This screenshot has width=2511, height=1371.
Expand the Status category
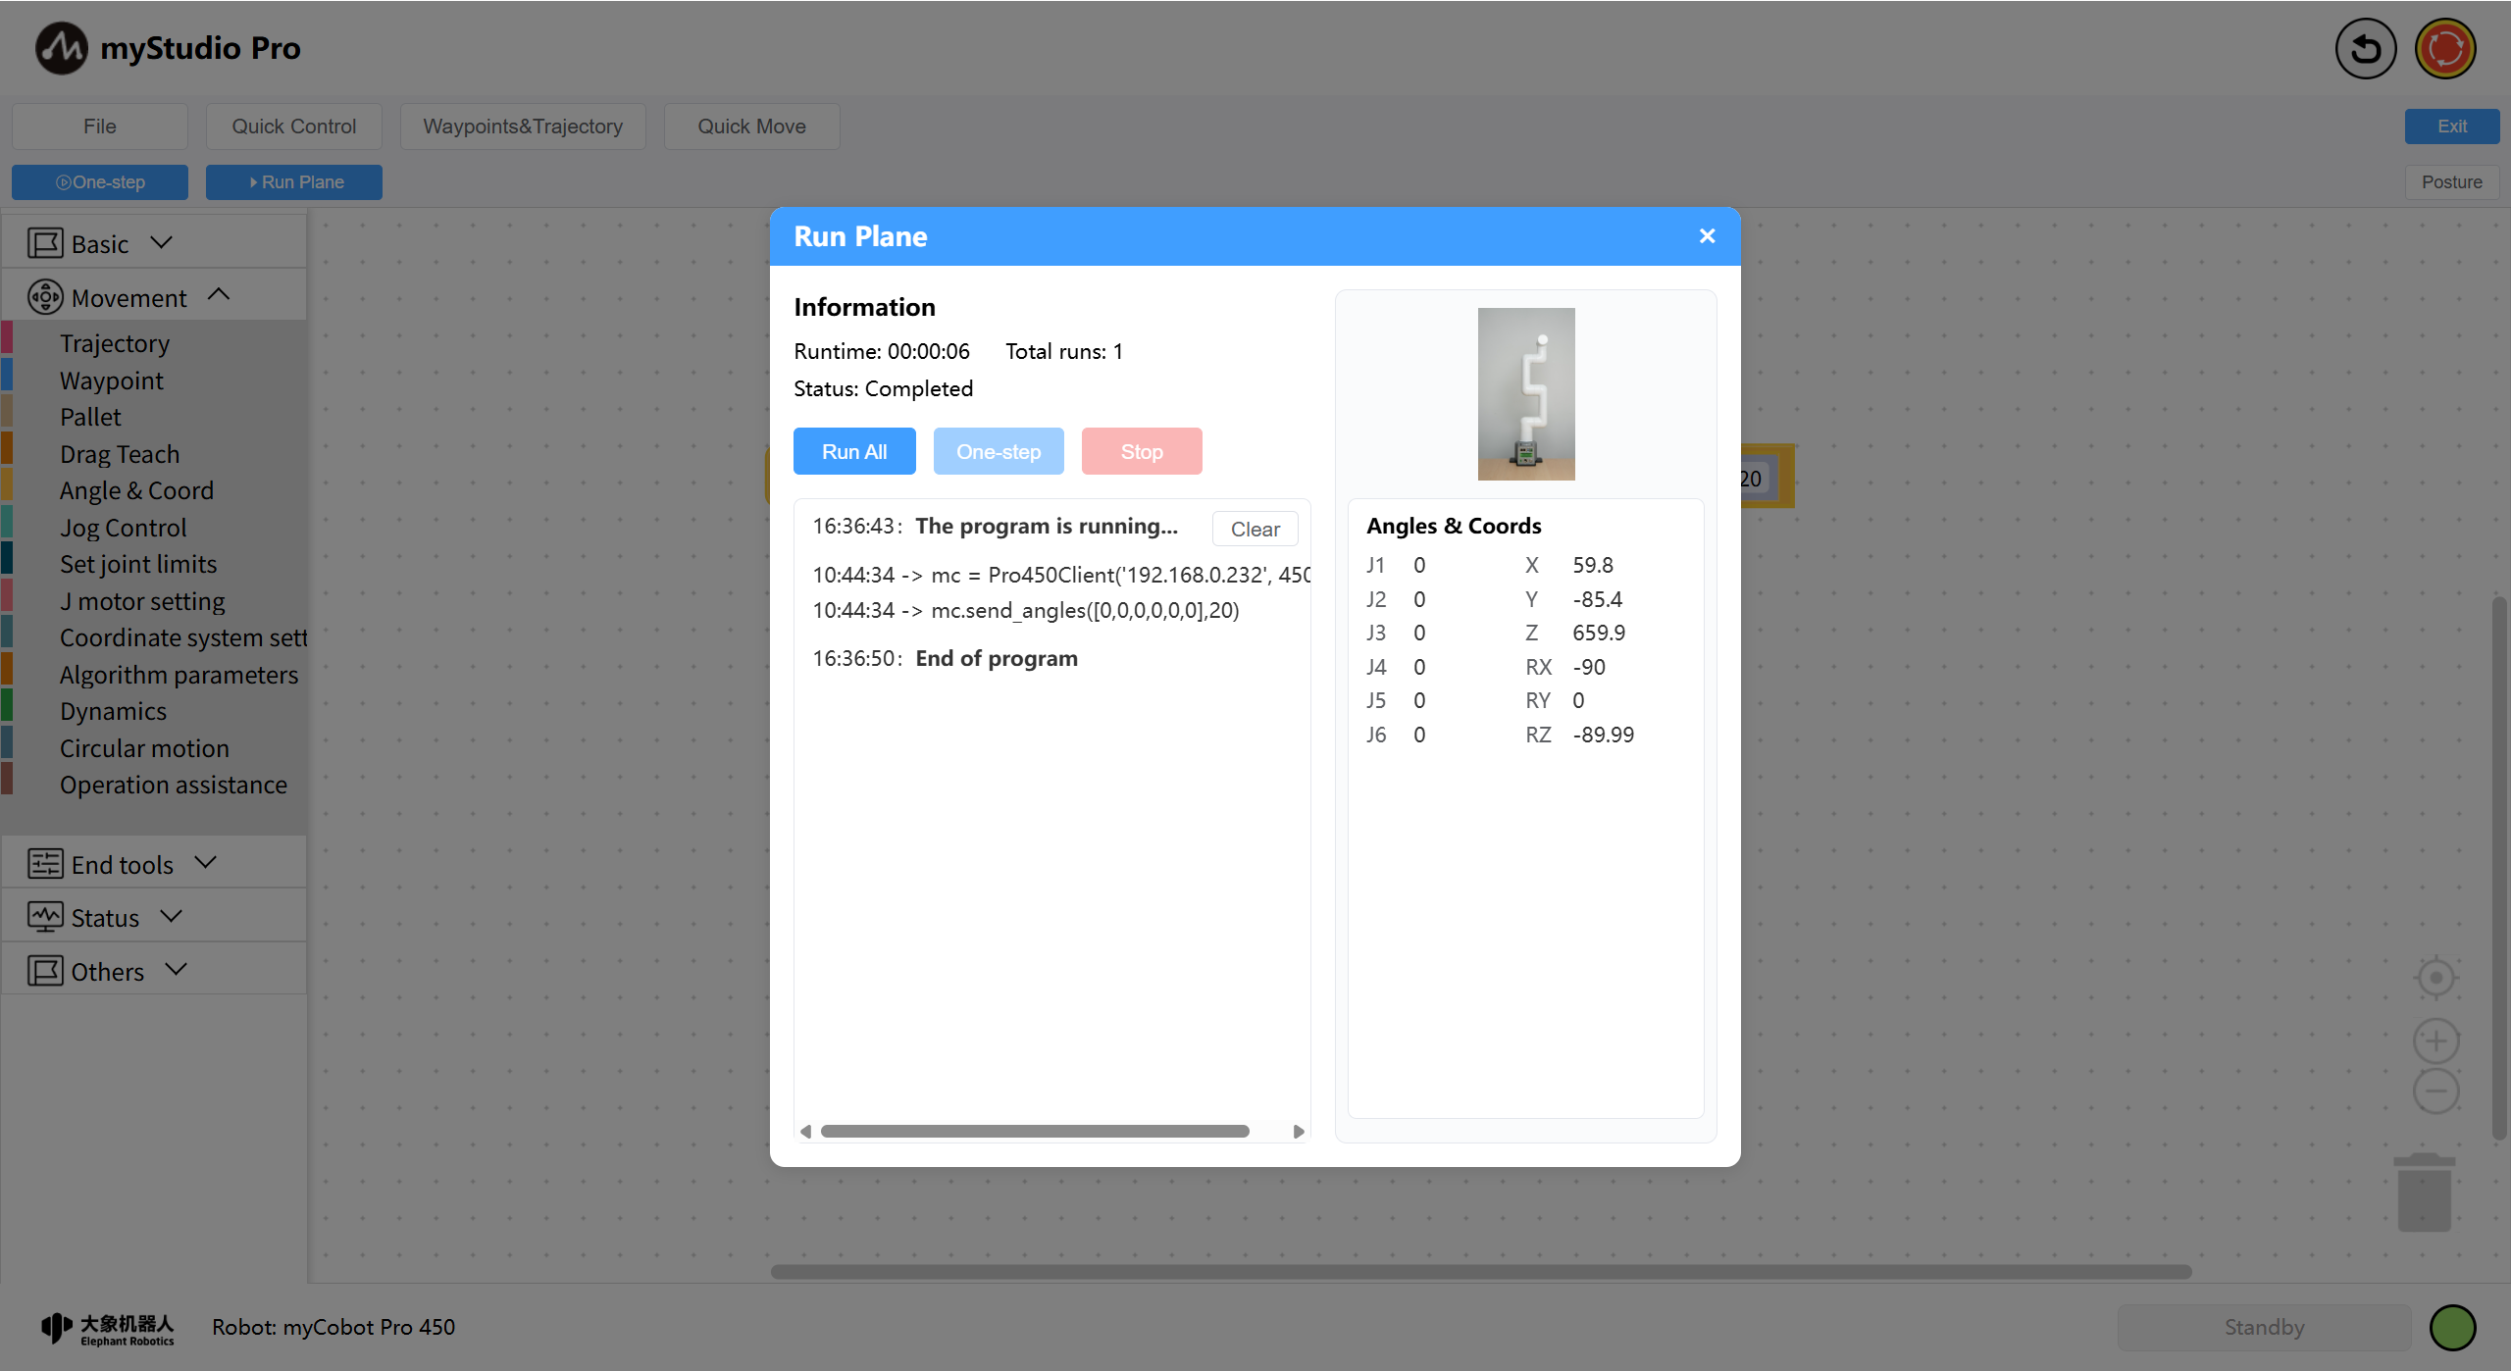click(106, 917)
